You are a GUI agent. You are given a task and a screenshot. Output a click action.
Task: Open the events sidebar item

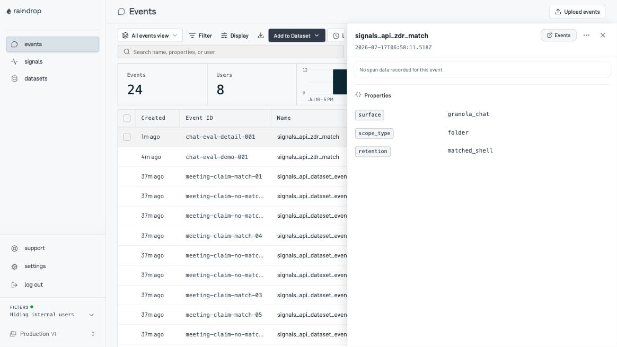52,44
